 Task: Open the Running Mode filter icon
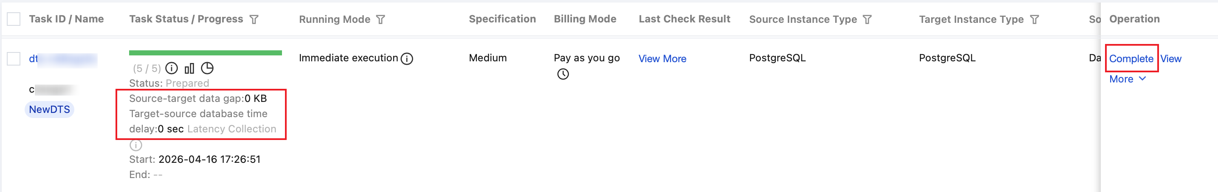[381, 20]
